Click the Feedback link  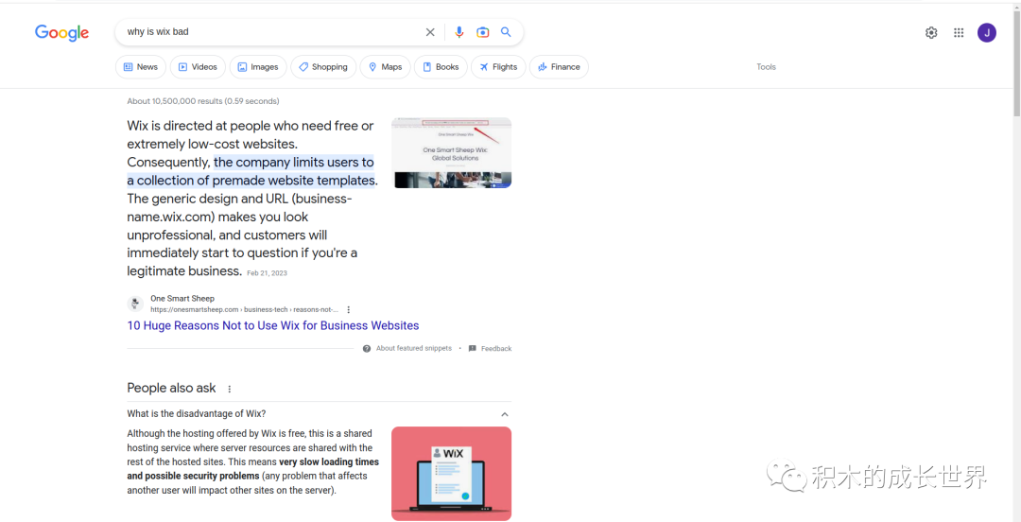click(496, 349)
